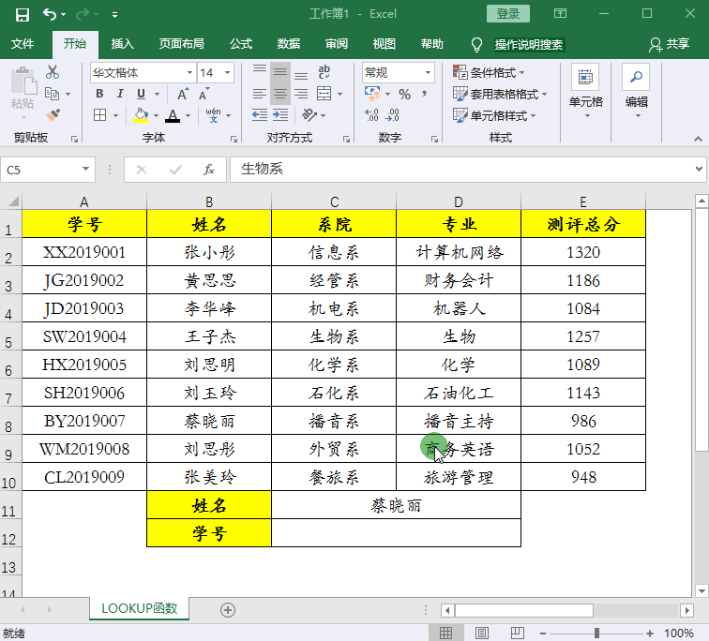Viewport: 709px width, 641px height.
Task: Decrease font size with the small A
Action: pyautogui.click(x=203, y=94)
